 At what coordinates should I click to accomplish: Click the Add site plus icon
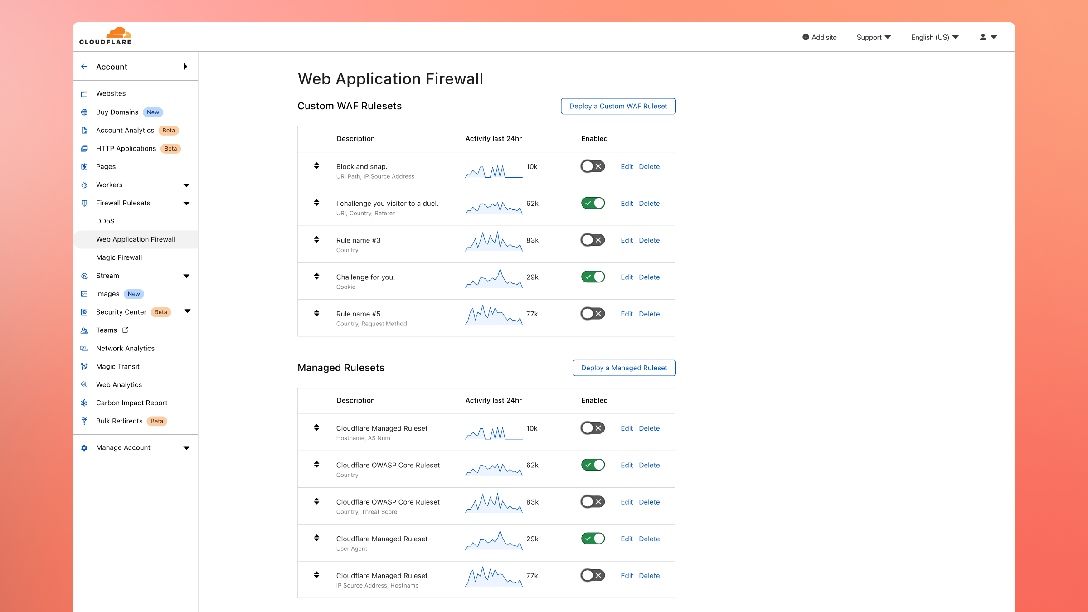pos(805,37)
